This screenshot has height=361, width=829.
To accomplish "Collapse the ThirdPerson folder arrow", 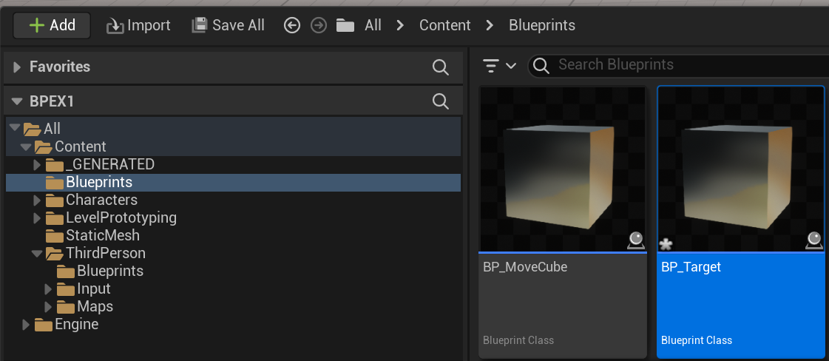I will [x=36, y=253].
